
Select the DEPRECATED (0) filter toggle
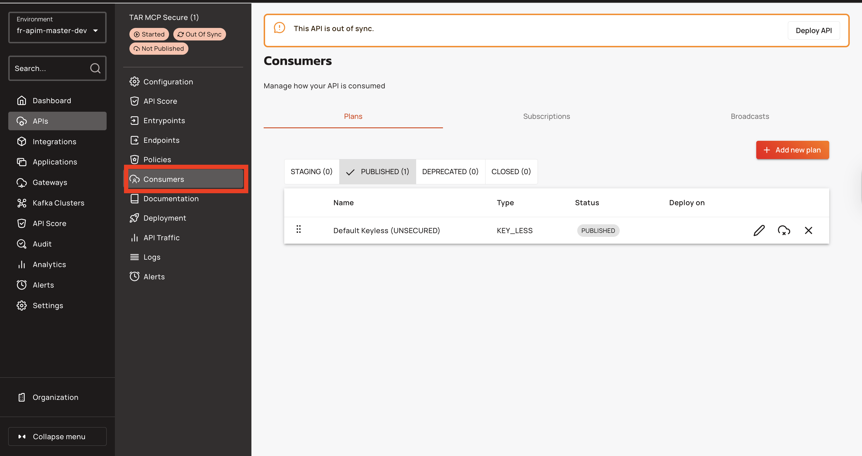[450, 172]
